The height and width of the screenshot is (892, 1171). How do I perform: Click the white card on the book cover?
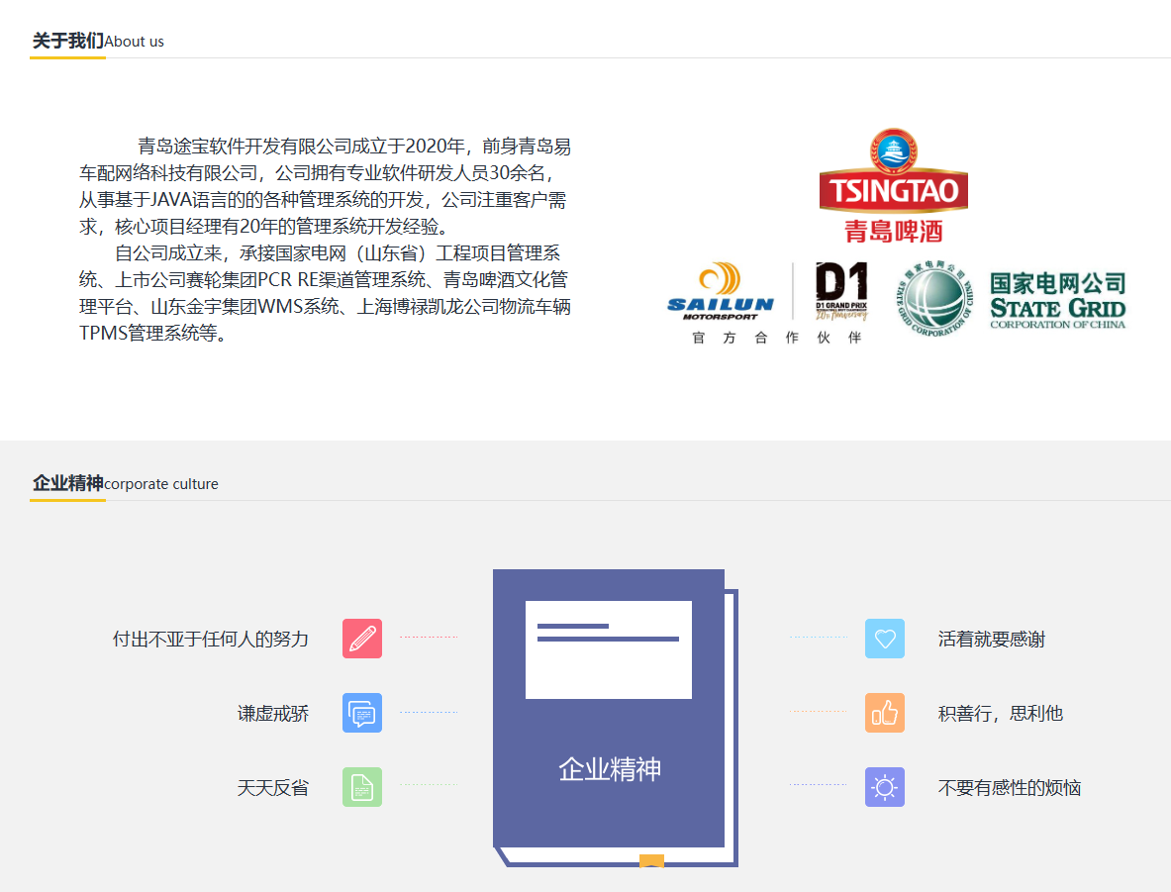(609, 650)
